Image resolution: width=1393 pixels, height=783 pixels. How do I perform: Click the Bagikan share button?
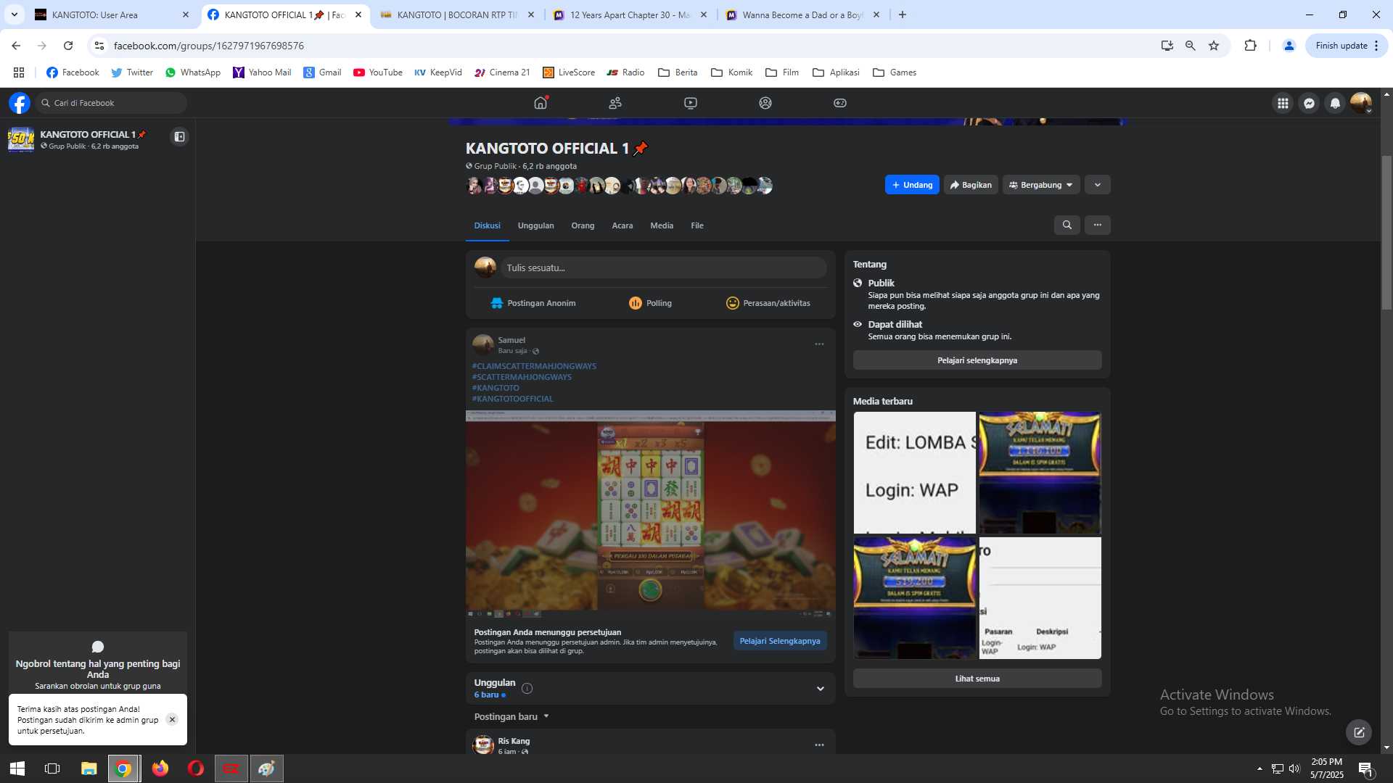971,185
